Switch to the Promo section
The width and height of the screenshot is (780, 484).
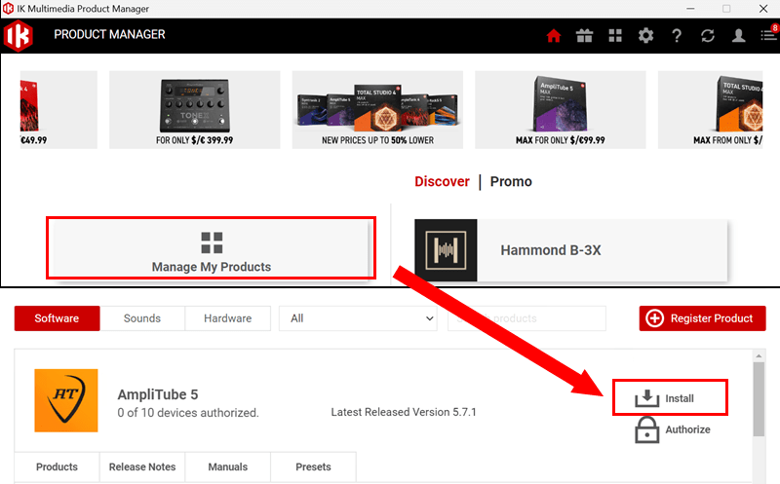(x=511, y=181)
